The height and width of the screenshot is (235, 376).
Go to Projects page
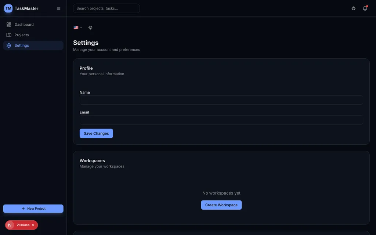point(33,35)
